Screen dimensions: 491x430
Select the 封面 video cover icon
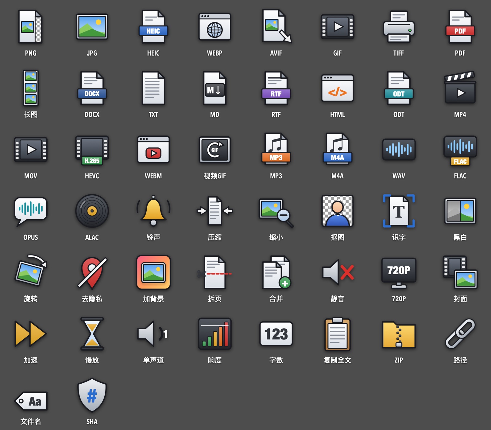pyautogui.click(x=460, y=272)
